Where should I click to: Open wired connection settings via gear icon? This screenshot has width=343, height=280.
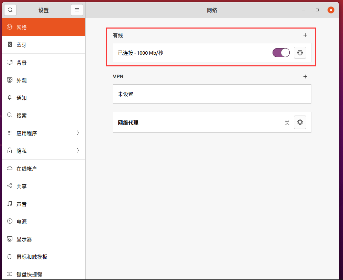pos(300,53)
